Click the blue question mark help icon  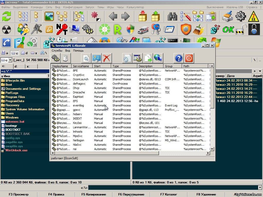[x=179, y=58]
